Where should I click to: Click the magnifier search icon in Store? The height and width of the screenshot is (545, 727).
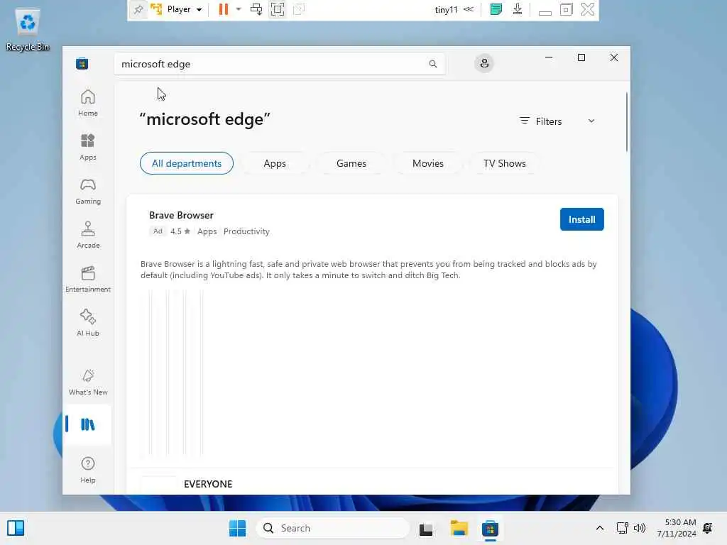click(x=432, y=64)
